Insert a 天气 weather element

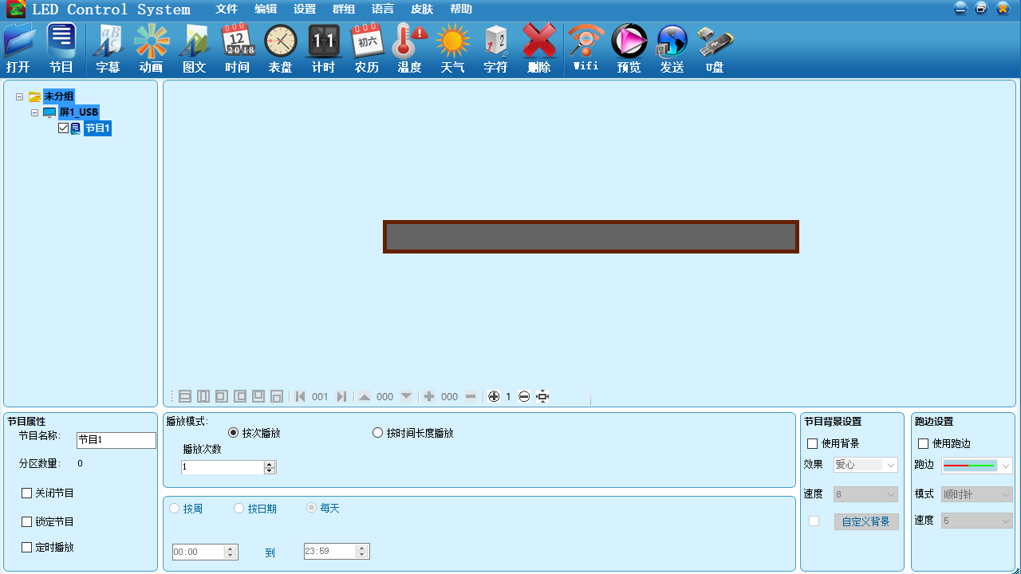coord(452,48)
